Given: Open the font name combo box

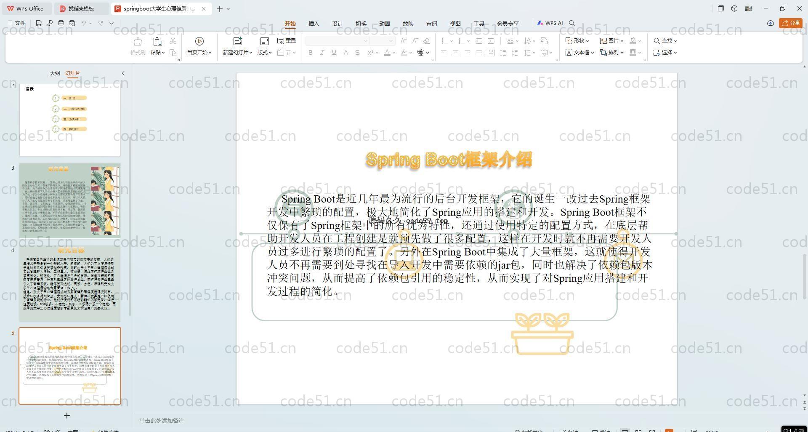Looking at the screenshot, I should click(x=338, y=41).
